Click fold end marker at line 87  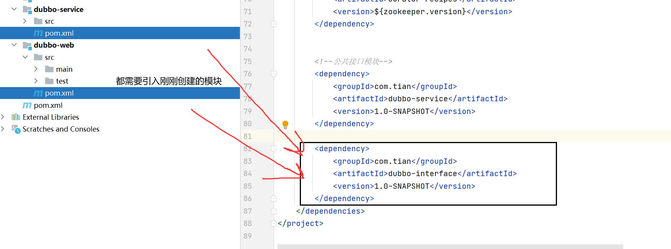point(274,211)
